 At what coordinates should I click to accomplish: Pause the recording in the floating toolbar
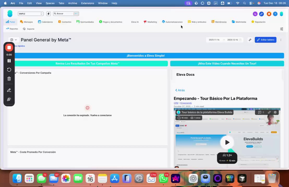pos(9,61)
